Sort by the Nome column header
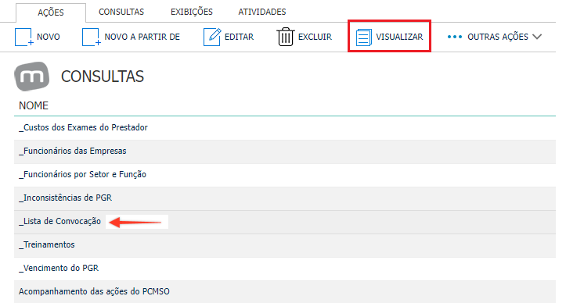 pos(34,105)
